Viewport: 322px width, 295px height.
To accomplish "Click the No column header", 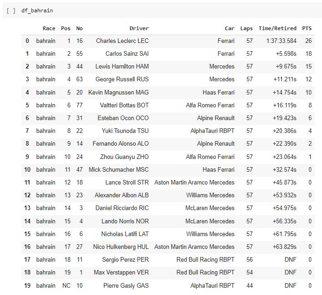I will 79,28.
